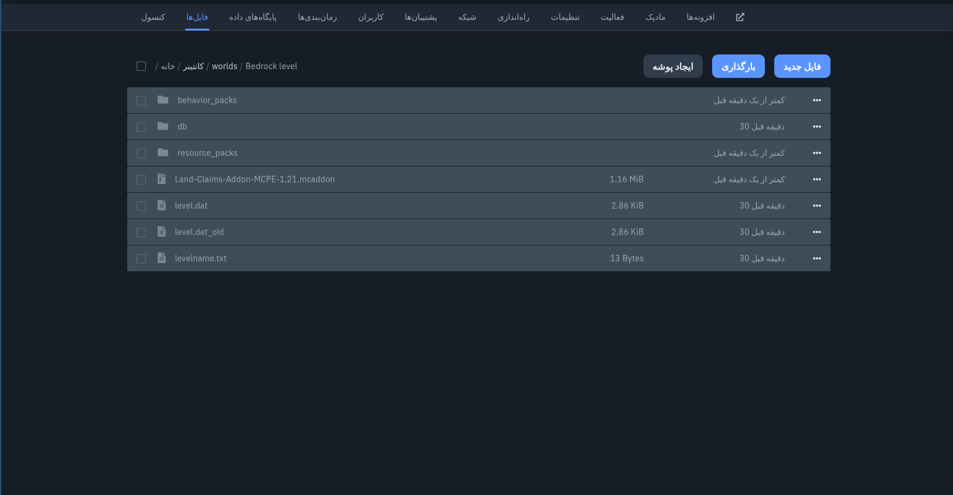Check the db folder checkbox
Image resolution: width=953 pixels, height=495 pixels.
point(141,127)
